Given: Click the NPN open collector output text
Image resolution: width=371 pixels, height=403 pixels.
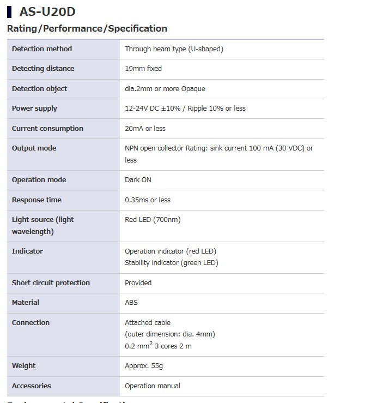Looking at the screenshot, I should pos(218,148).
